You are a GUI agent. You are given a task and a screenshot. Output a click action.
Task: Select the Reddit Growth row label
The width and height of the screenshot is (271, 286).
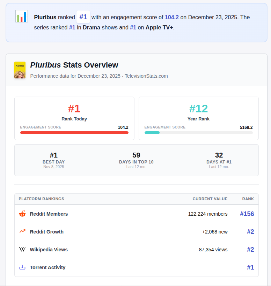point(47,232)
